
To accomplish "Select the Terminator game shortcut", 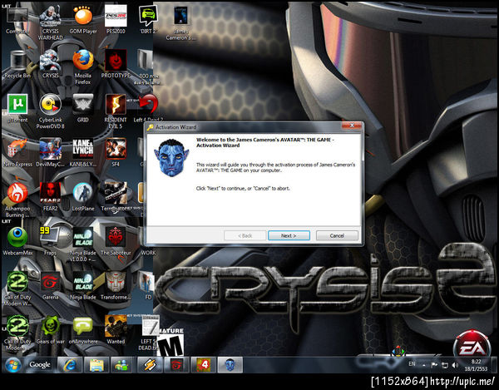I will pyautogui.click(x=116, y=196).
